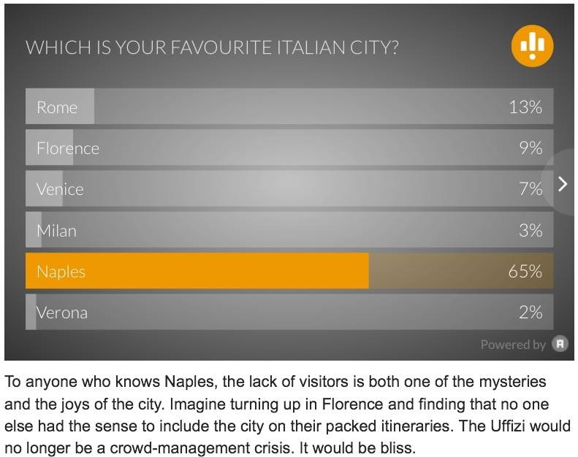This screenshot has width=578, height=457.
Task: Click the orange poll chart icon
Action: pyautogui.click(x=531, y=47)
